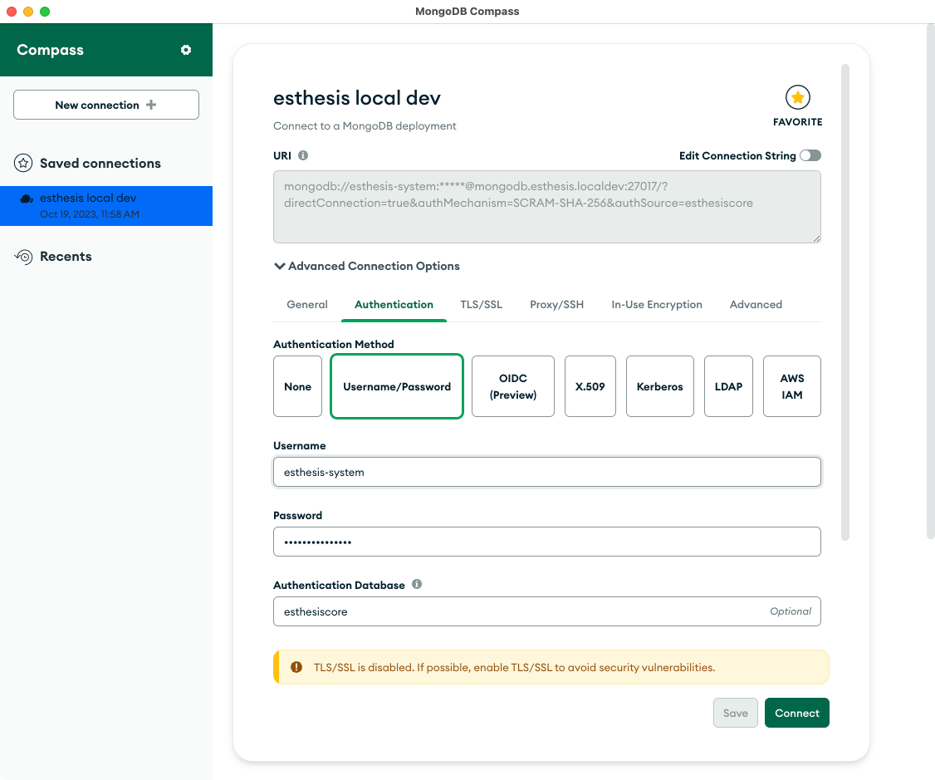This screenshot has height=780, width=935.
Task: Click the FAVORITE star icon
Action: click(x=797, y=98)
